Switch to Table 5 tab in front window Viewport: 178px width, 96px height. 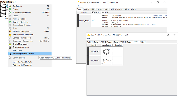[x=123, y=42]
